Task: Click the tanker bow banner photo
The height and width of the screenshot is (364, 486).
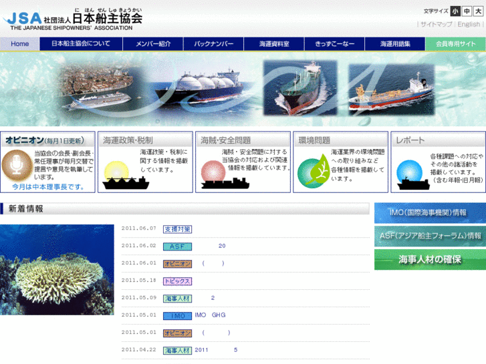Action: [300, 88]
